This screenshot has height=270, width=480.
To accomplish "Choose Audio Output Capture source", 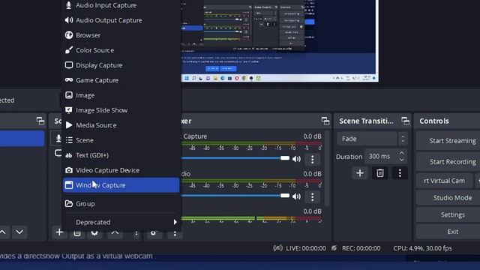I will (121, 20).
